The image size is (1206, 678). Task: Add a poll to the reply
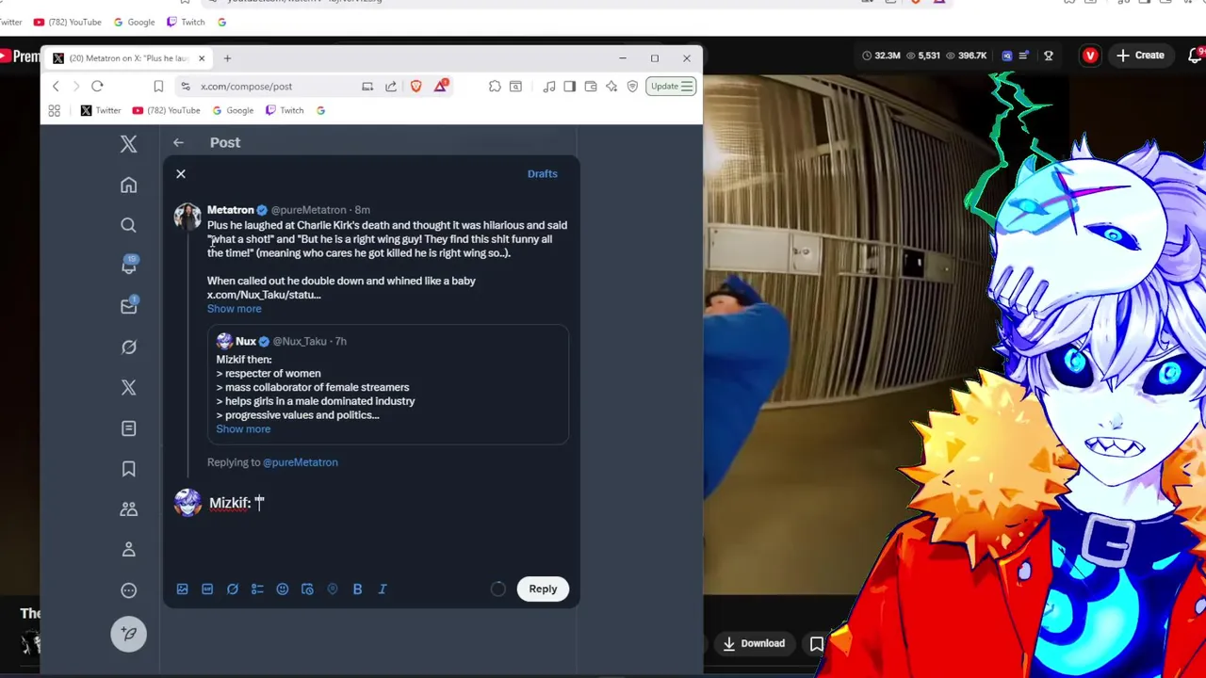click(257, 589)
